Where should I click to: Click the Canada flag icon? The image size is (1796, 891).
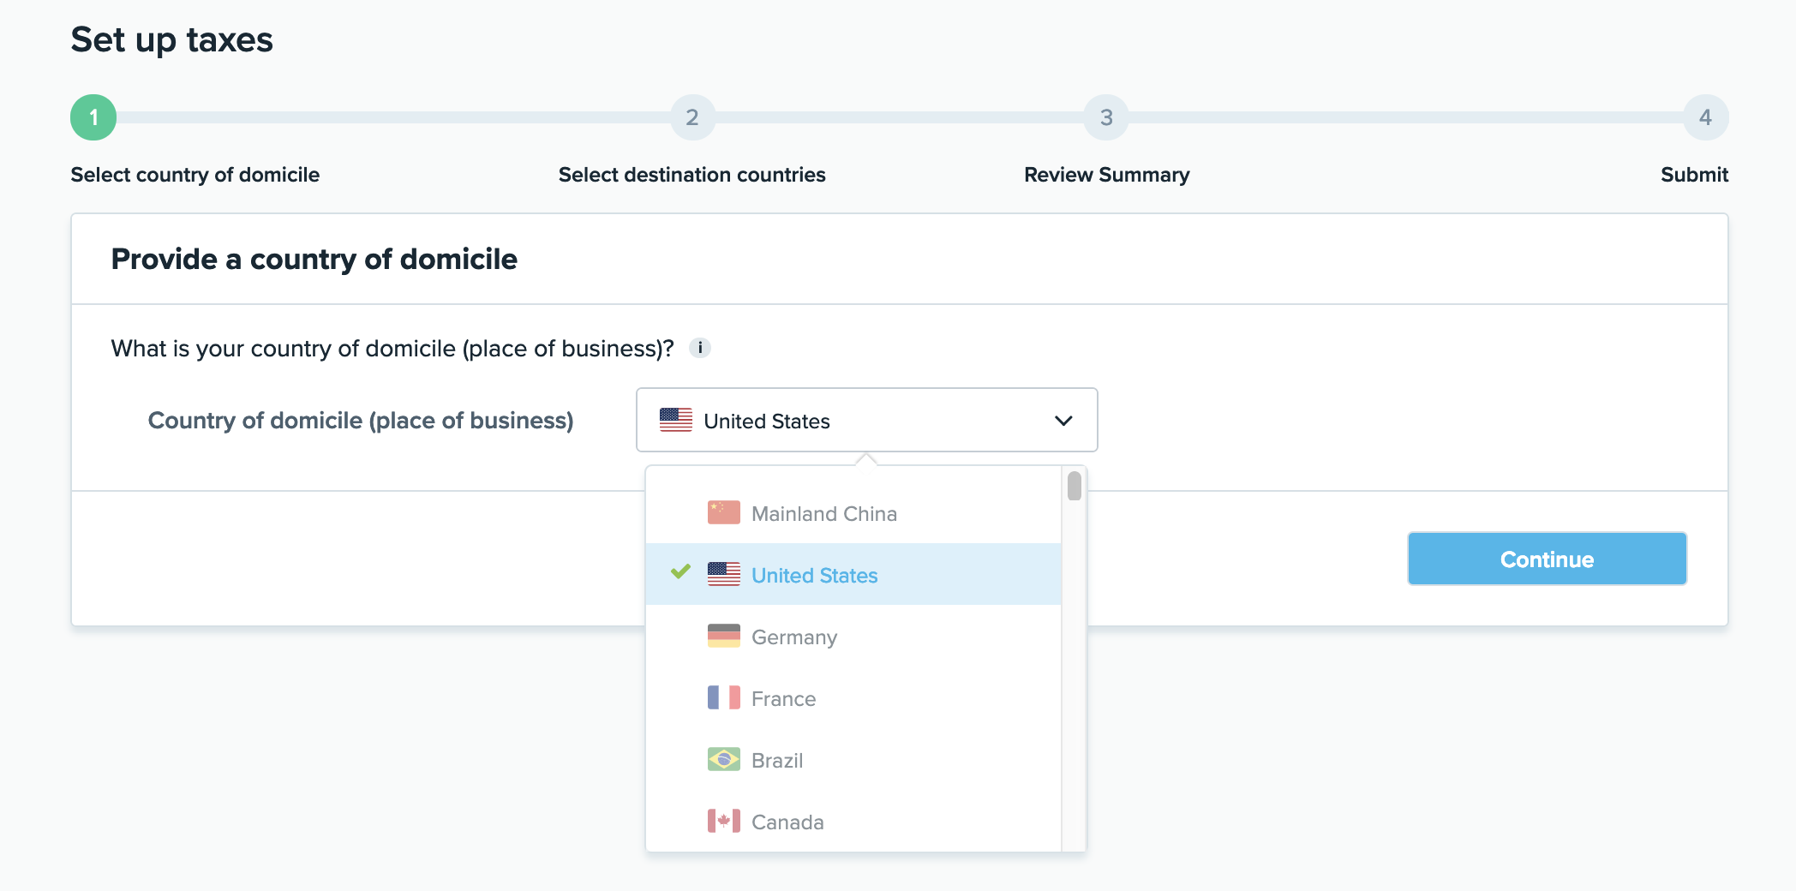(723, 822)
